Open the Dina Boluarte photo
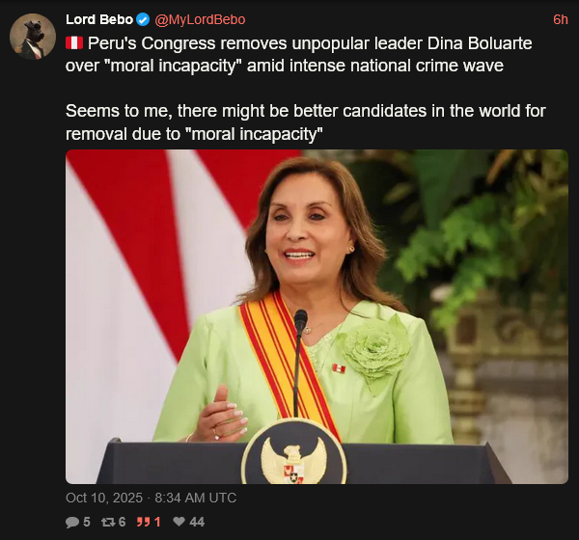Image resolution: width=579 pixels, height=540 pixels. coord(317,316)
